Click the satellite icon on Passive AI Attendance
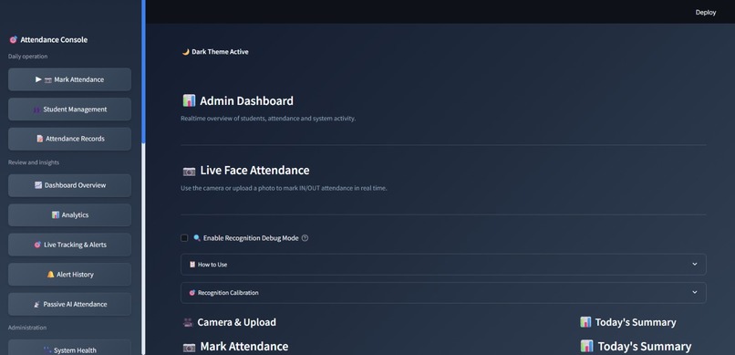Image resolution: width=735 pixels, height=355 pixels. (37, 305)
